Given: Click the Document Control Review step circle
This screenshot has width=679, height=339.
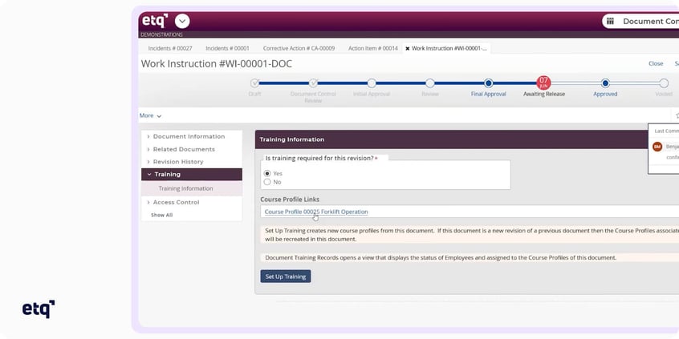Looking at the screenshot, I should tap(313, 83).
